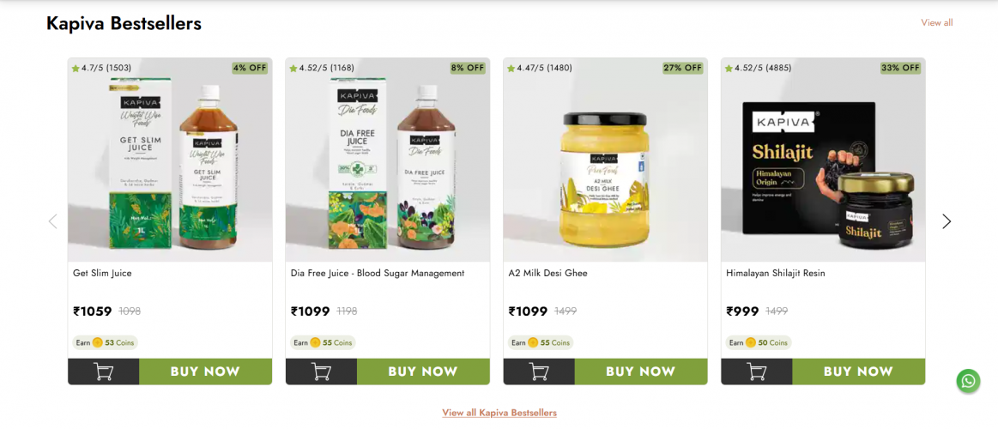The width and height of the screenshot is (998, 429).
Task: Open View all link at top right
Action: tap(937, 22)
